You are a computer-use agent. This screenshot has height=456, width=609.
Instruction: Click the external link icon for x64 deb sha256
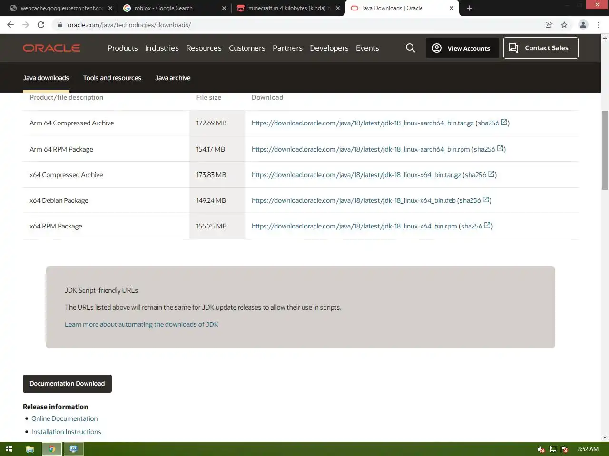486,200
